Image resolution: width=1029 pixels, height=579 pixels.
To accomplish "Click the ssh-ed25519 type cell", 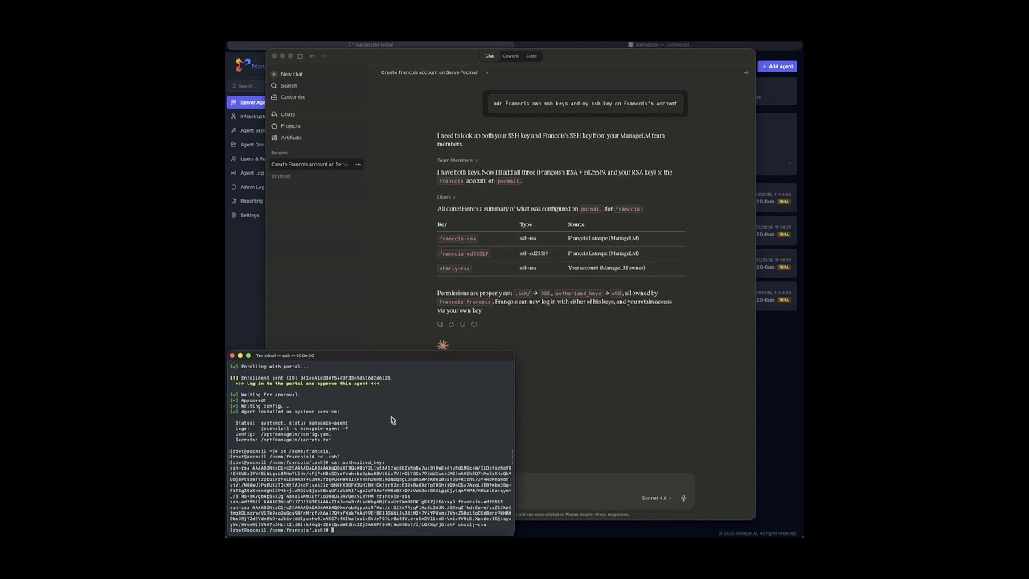I will tap(534, 253).
